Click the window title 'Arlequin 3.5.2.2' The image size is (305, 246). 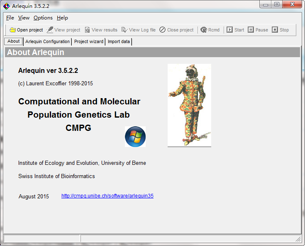tap(31, 6)
